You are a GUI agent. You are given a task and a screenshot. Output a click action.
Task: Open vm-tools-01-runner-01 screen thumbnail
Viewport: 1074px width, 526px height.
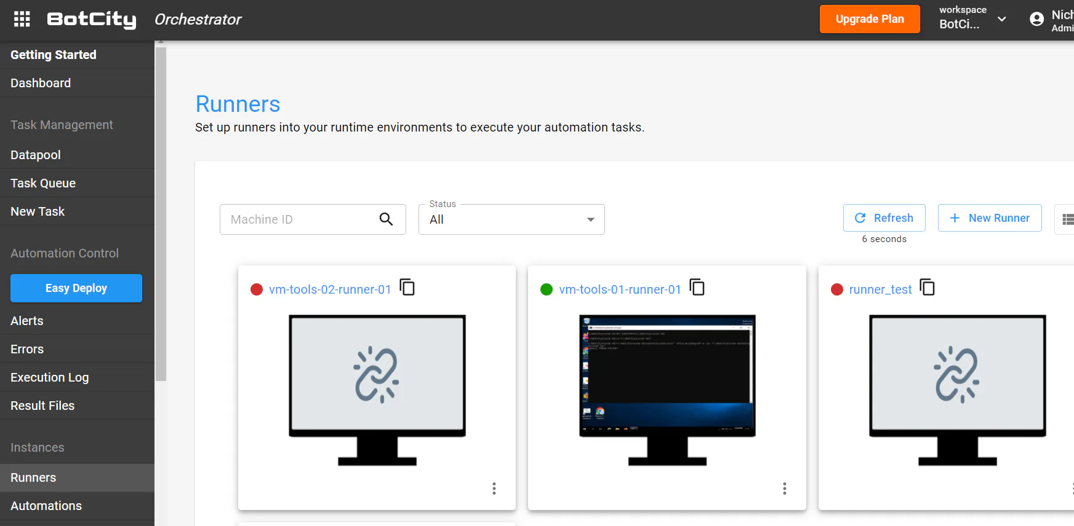click(x=667, y=390)
